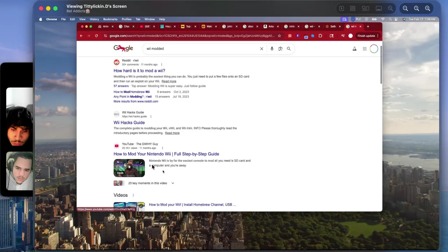The height and width of the screenshot is (252, 448).
Task: Play the 15:05 video thumbnail
Action: pos(129,168)
